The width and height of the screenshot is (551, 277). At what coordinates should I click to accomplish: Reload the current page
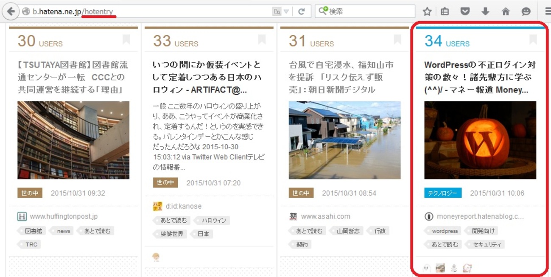point(301,12)
